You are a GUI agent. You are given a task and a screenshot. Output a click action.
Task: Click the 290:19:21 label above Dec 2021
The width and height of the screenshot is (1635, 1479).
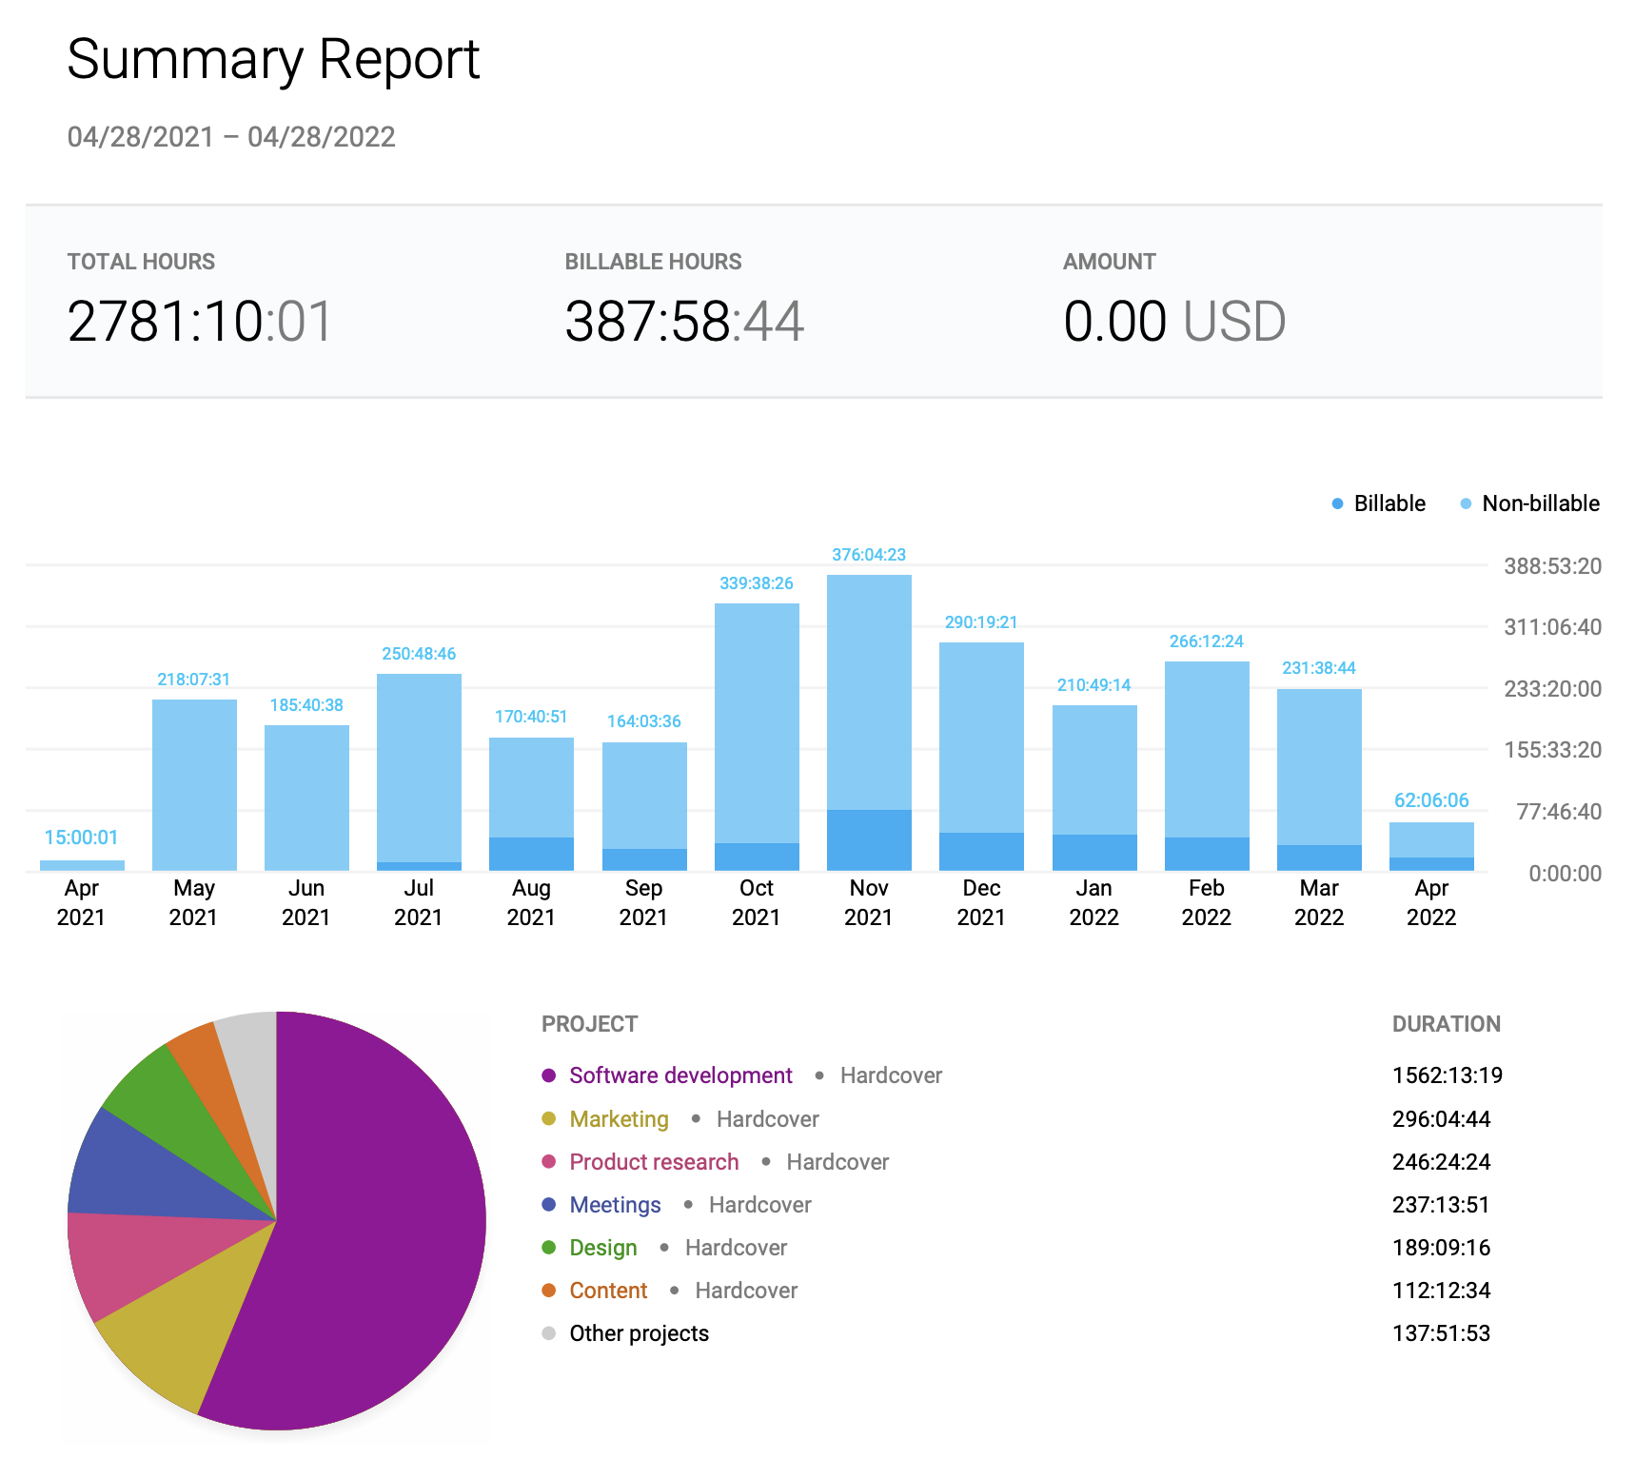tap(980, 622)
